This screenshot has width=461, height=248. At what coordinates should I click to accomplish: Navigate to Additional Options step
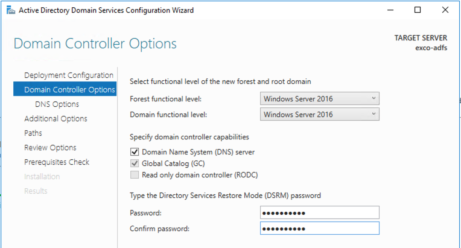56,119
